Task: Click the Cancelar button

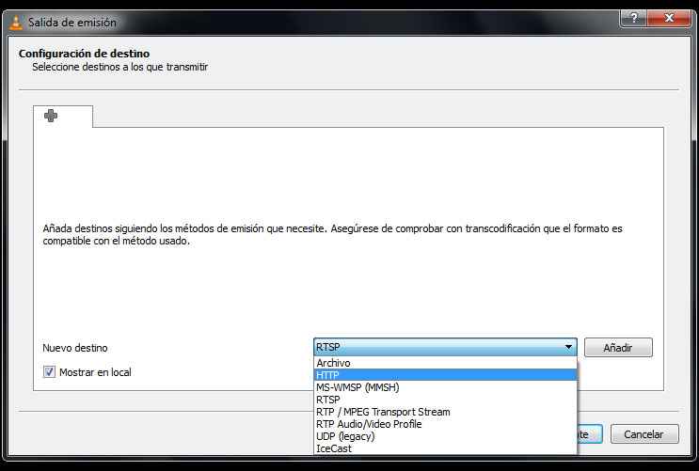Action: (x=644, y=434)
